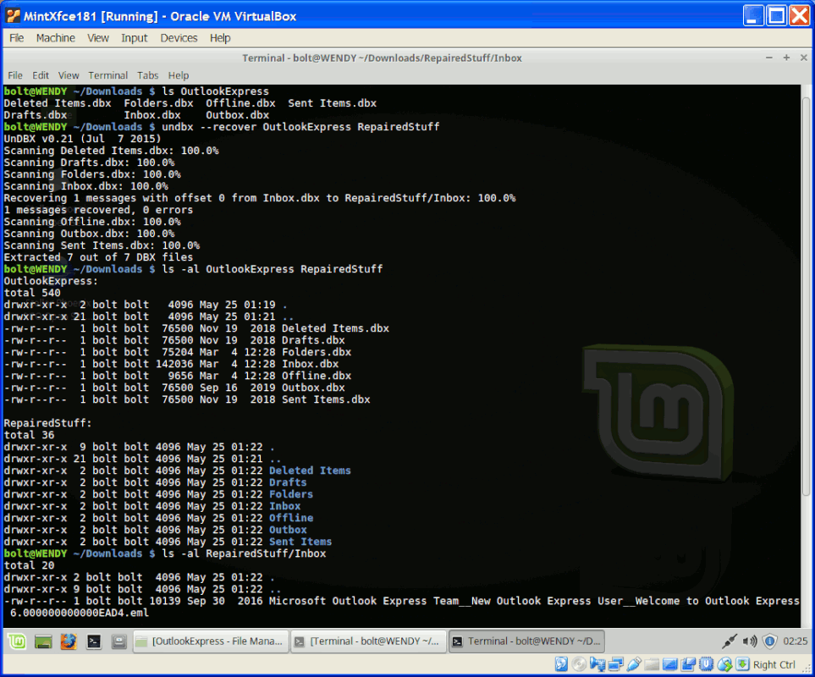The height and width of the screenshot is (677, 815).
Task: Open VirtualBox File menu
Action: tap(17, 38)
